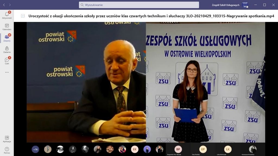Show more apps via the ellipsis
This screenshot has height=156, width=278.
pyautogui.click(x=7, y=72)
